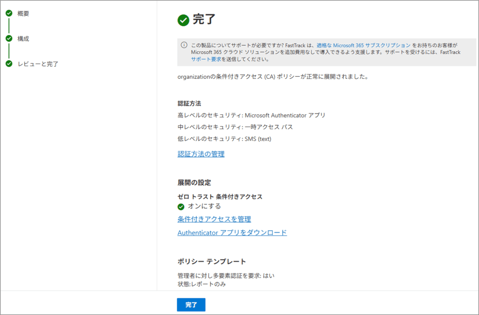
Task: Click the 認証方法 section heading
Action: (189, 103)
